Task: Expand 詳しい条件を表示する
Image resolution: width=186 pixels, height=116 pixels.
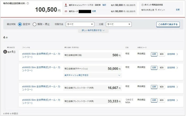Action: (93, 30)
